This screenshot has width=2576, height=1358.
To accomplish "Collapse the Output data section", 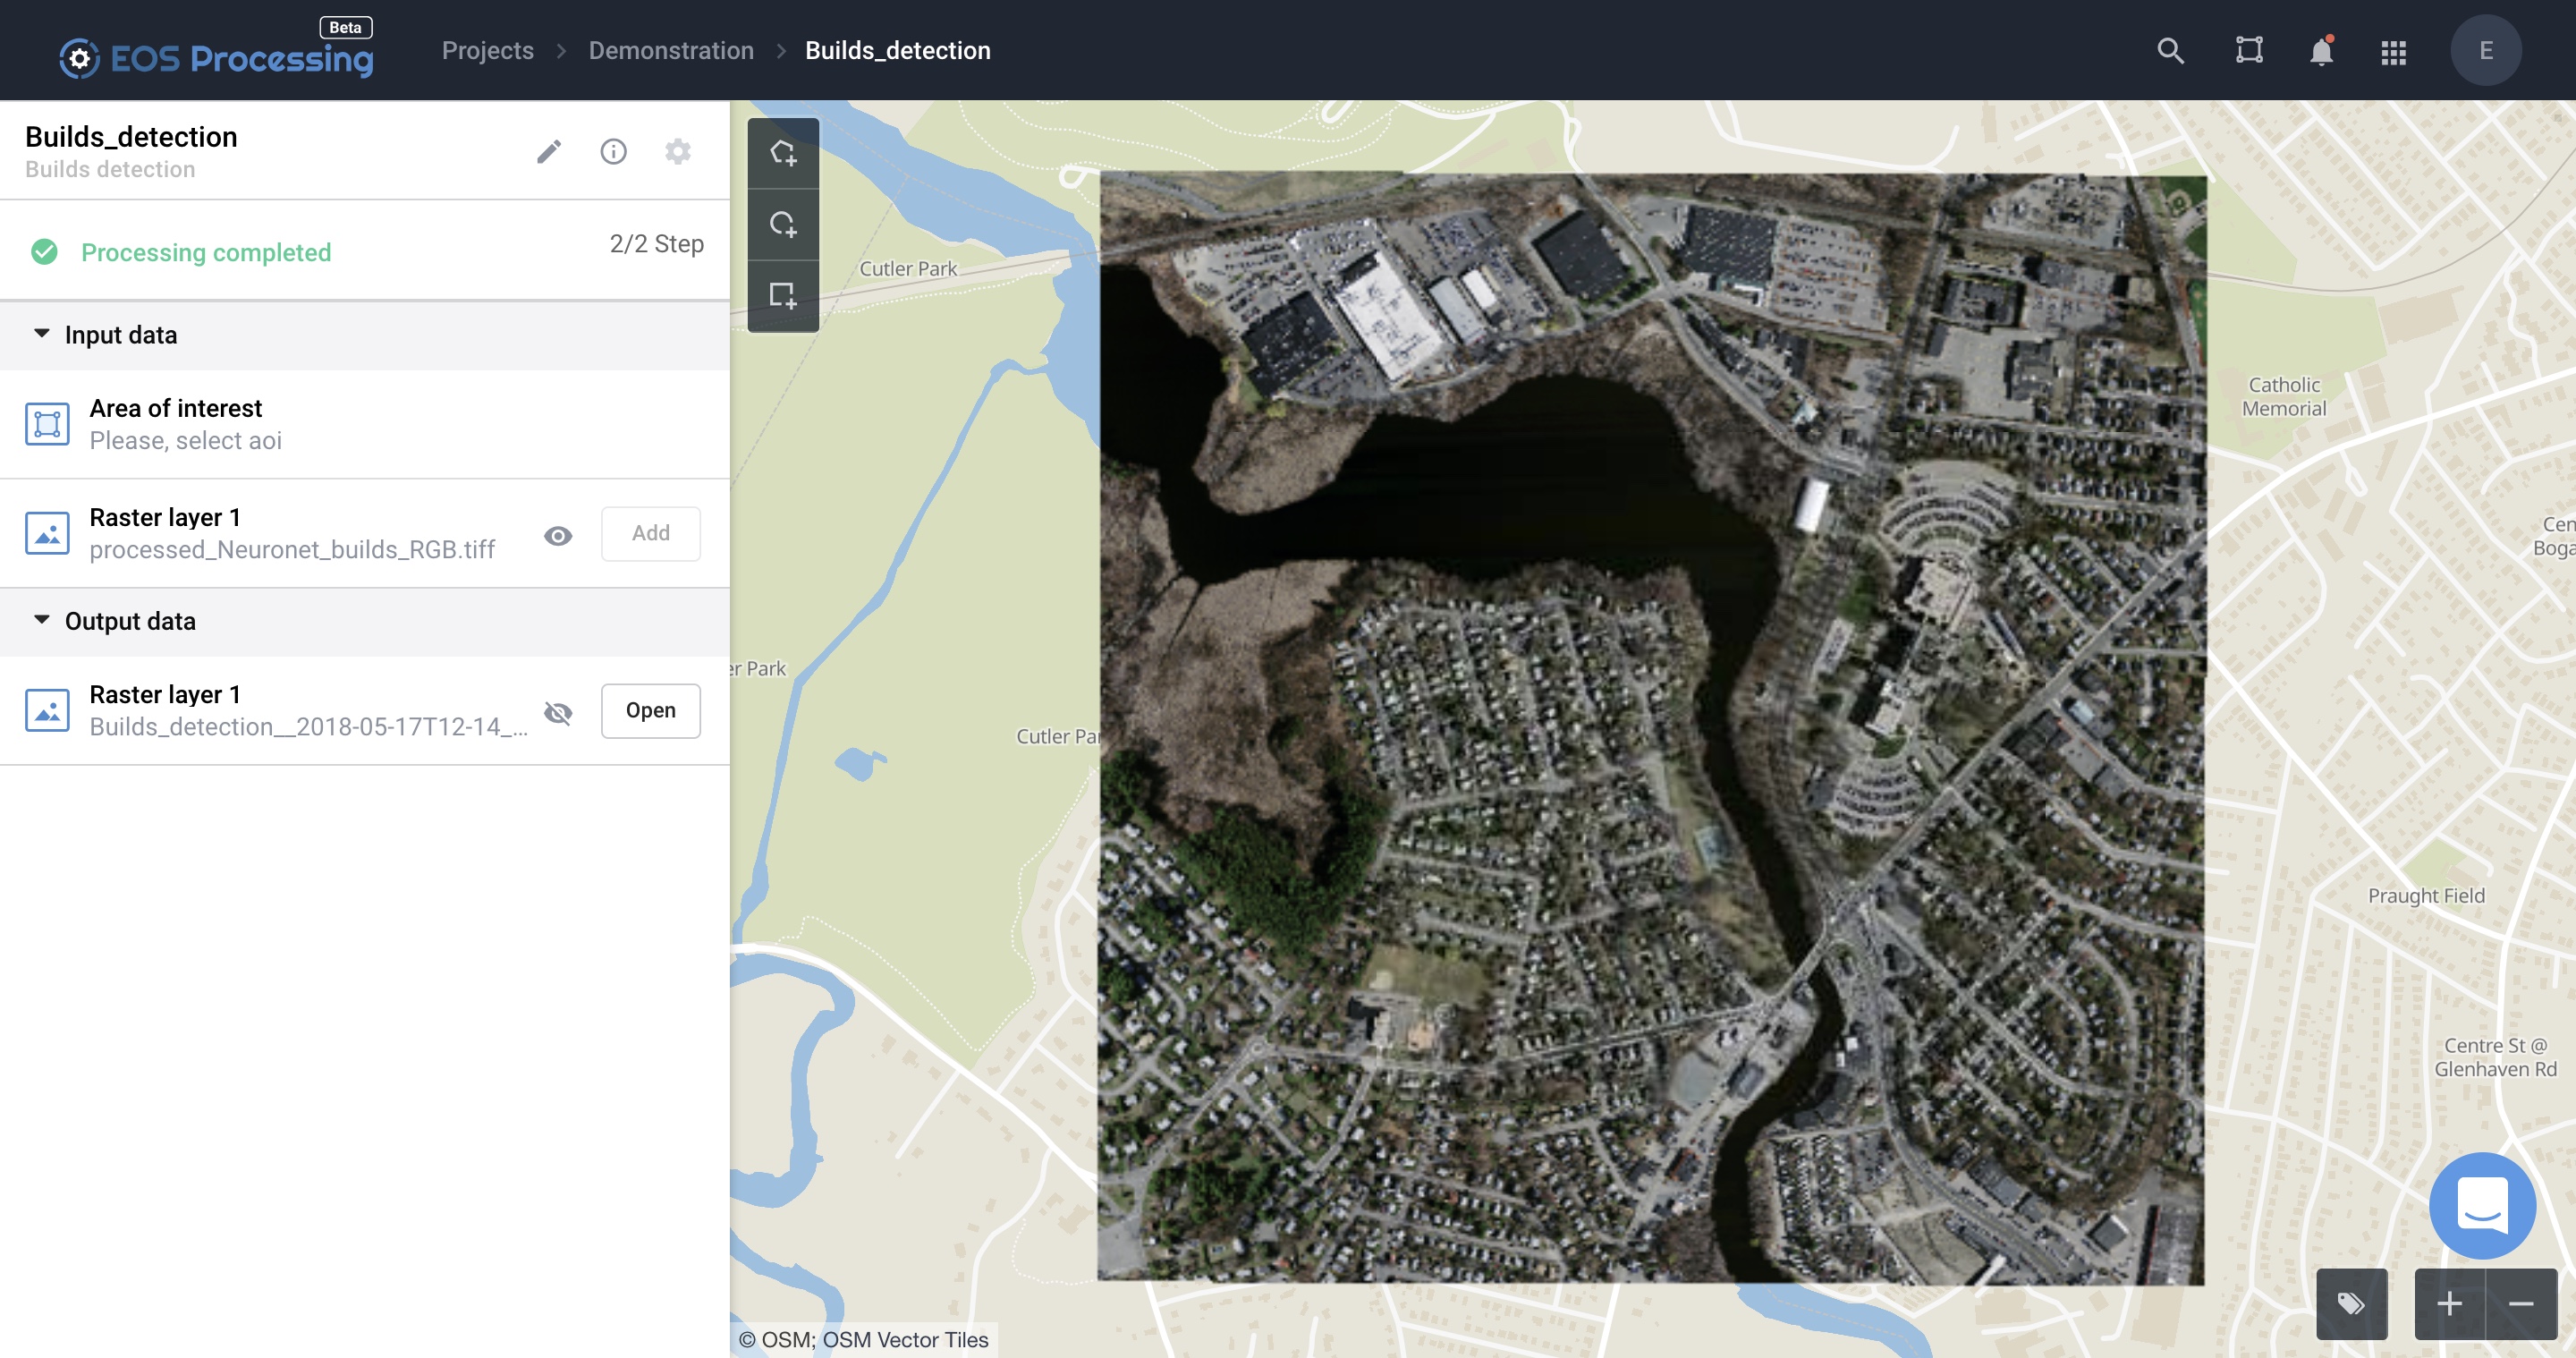I will (x=42, y=620).
